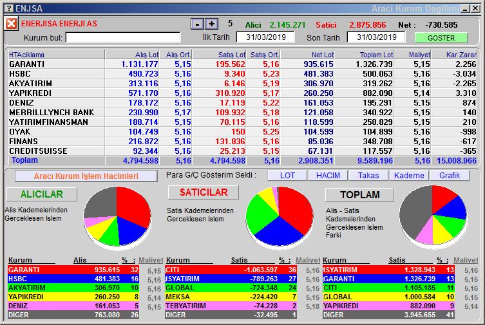Click Aracı Kurum İşlem Hacimleri button

tap(86, 176)
